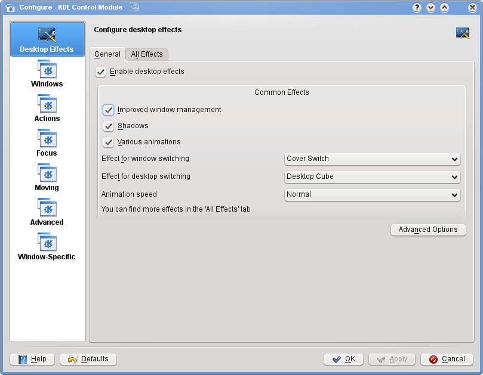Toggle Enable desktop effects checkbox
This screenshot has width=483, height=375.
coord(100,72)
